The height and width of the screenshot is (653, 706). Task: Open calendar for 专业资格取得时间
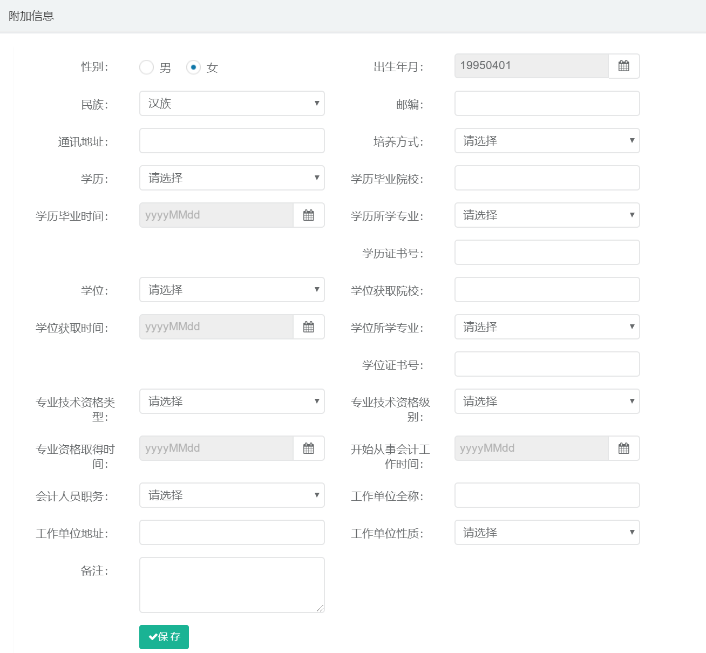pyautogui.click(x=308, y=448)
